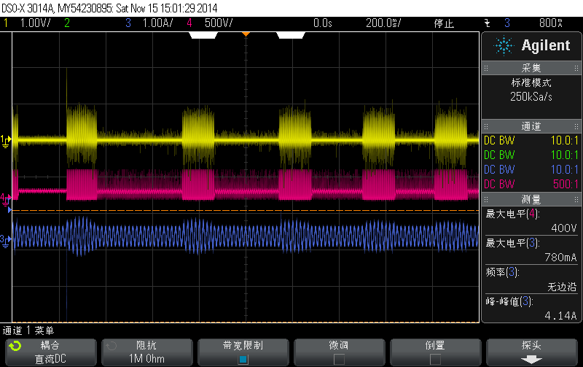Click the 200.0 timebase per division readout
Viewport: 583px width, 367px height.
pos(383,23)
